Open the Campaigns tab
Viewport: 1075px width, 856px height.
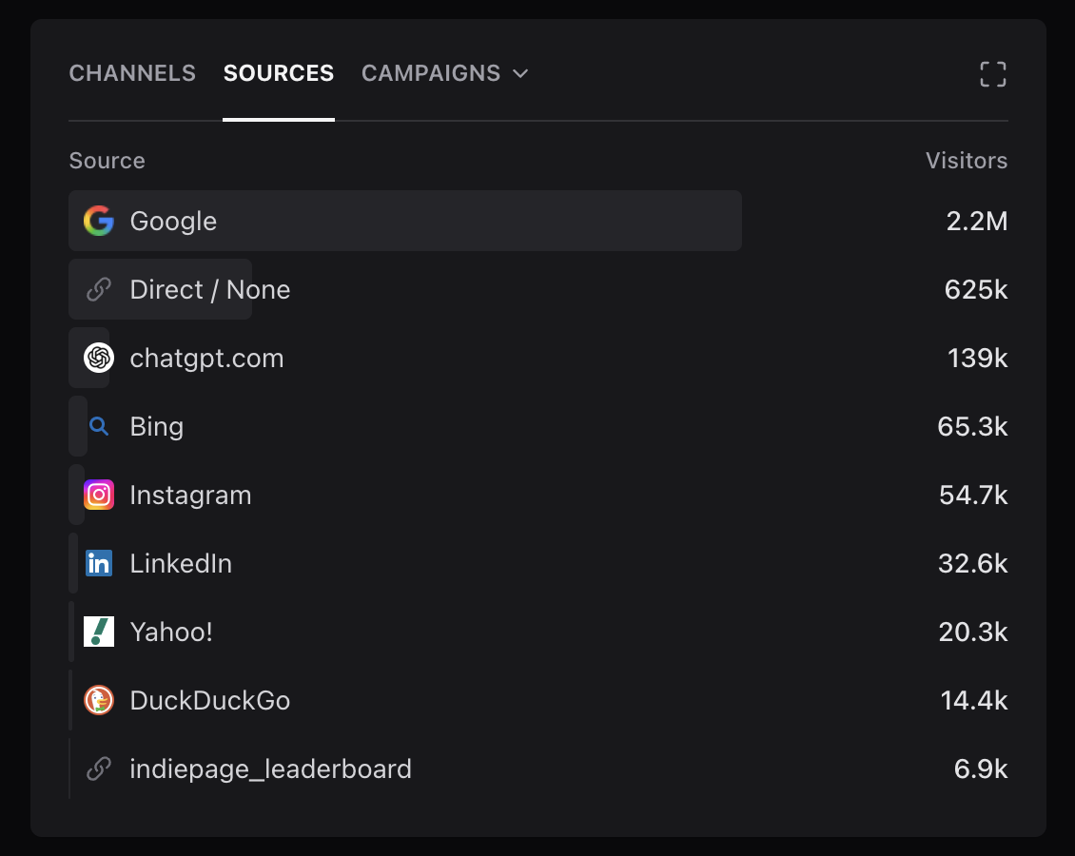point(431,74)
